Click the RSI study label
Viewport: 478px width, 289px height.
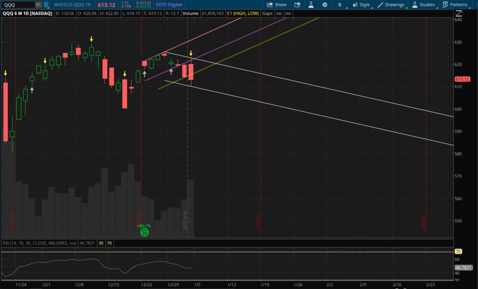(39, 243)
